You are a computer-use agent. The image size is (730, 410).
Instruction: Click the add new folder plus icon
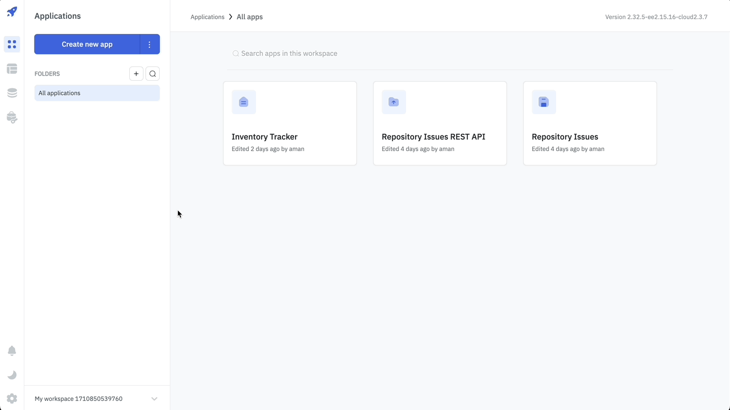click(136, 74)
